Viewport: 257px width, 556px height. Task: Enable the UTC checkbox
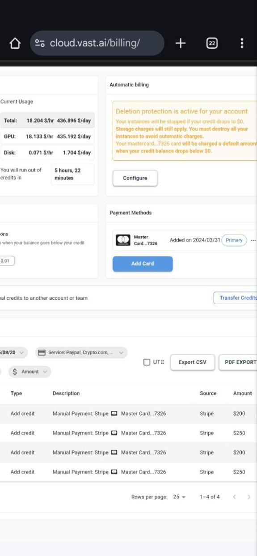(147, 362)
